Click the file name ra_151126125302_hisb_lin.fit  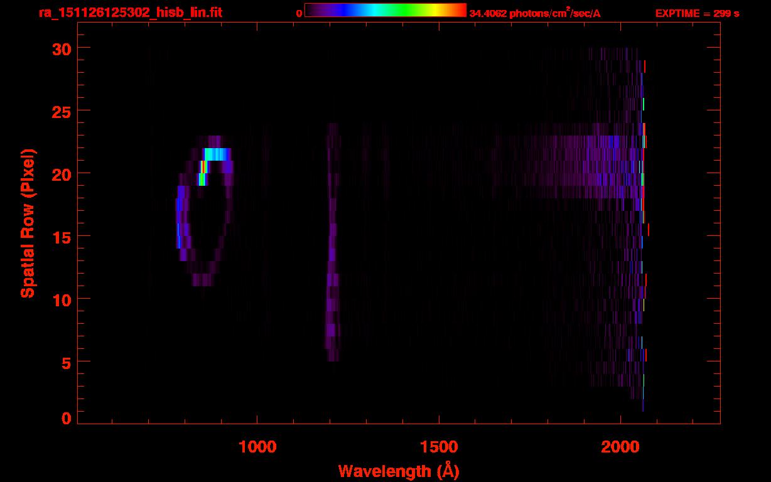tap(131, 12)
